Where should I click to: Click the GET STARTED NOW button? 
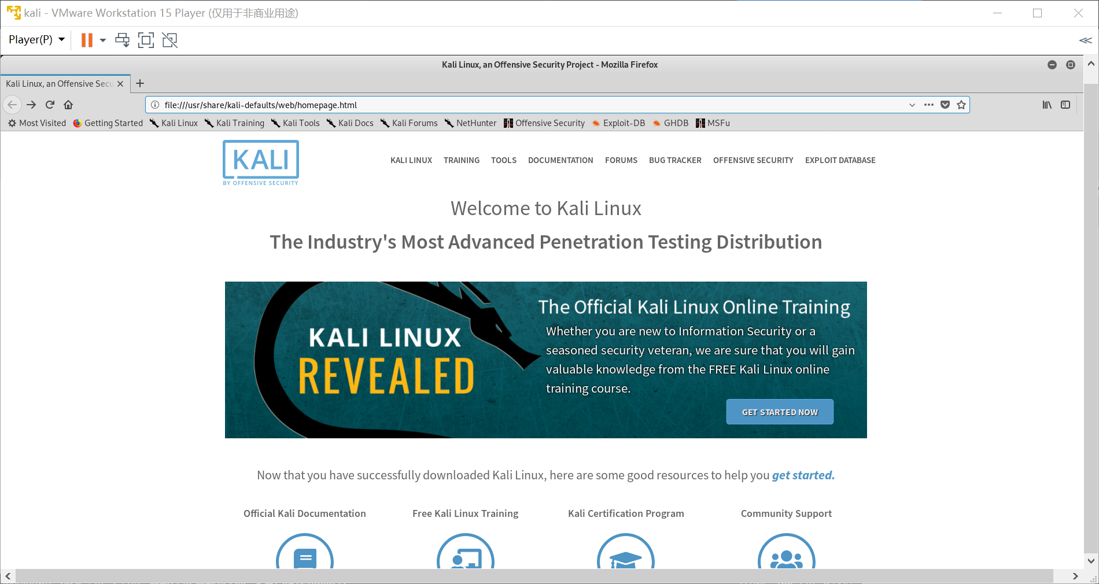click(x=780, y=412)
